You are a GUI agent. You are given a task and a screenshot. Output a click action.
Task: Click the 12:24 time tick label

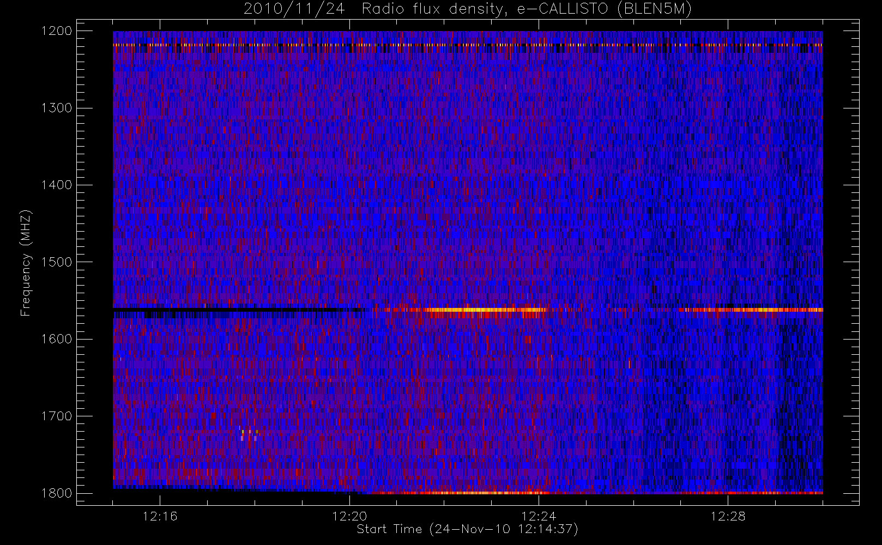click(x=539, y=516)
